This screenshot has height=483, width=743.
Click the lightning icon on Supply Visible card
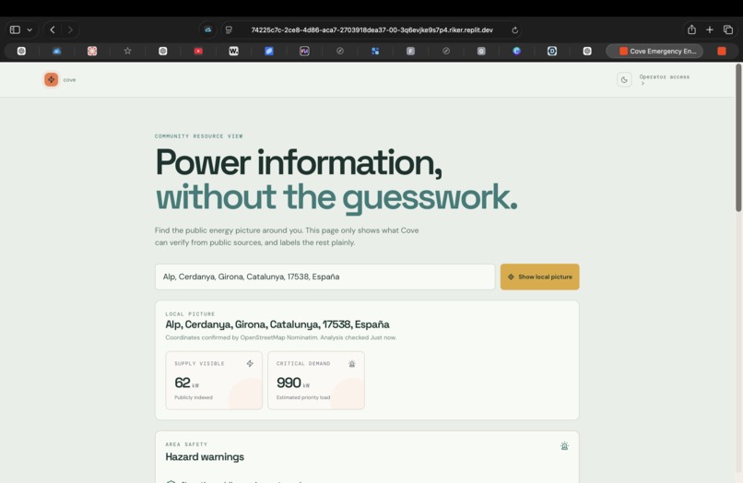coord(250,363)
